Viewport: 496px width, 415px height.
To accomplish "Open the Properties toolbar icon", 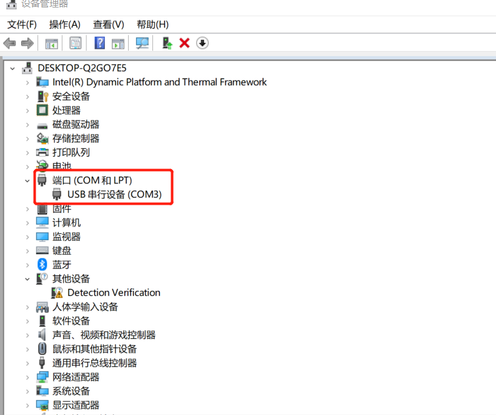I will click(x=76, y=43).
